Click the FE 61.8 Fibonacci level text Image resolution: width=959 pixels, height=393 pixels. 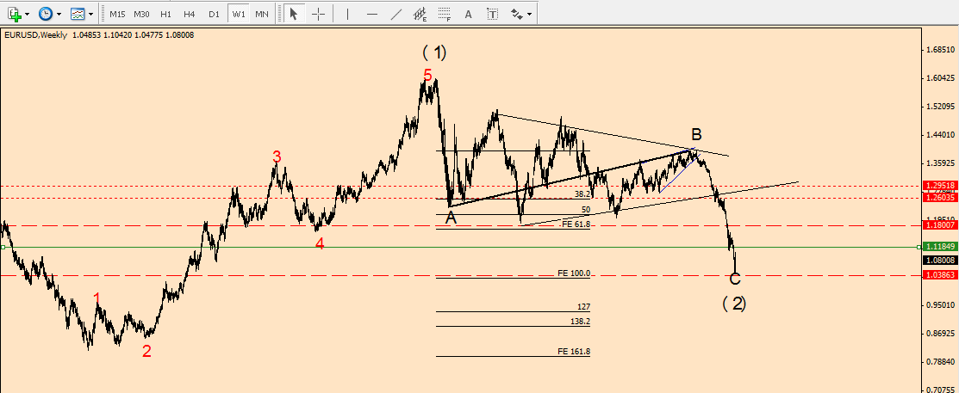[x=576, y=224]
